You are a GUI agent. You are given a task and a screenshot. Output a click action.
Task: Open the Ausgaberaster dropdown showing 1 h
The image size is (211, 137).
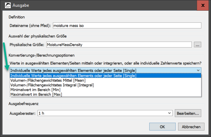(105, 113)
